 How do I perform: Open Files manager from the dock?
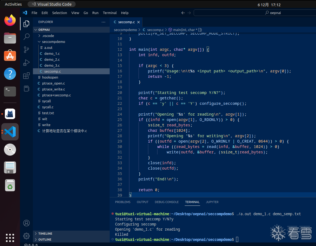(10, 38)
